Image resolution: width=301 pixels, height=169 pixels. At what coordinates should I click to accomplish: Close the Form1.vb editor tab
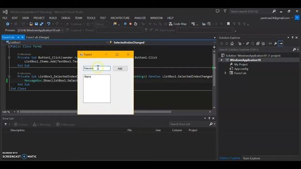23,38
